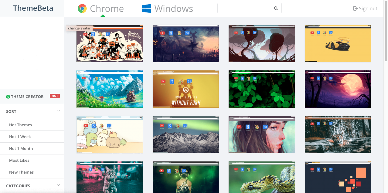Click the Windows logo icon
This screenshot has height=193, width=388.
(x=147, y=8)
